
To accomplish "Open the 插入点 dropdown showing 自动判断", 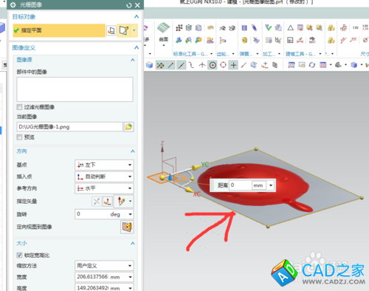I will coord(104,177).
